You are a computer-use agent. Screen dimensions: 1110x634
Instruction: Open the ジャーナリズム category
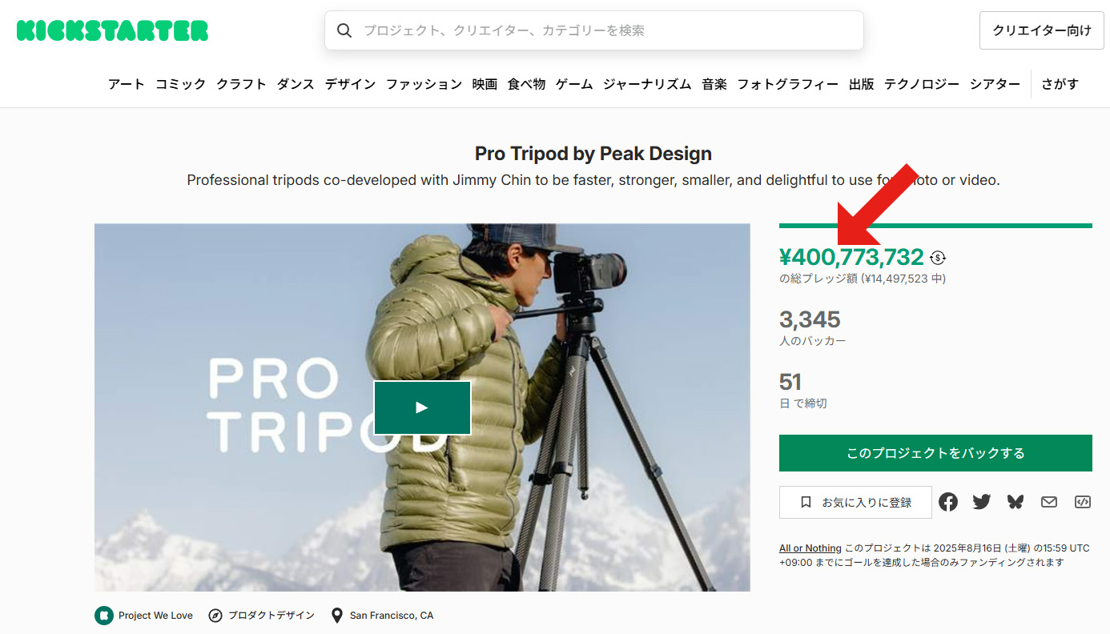point(647,84)
